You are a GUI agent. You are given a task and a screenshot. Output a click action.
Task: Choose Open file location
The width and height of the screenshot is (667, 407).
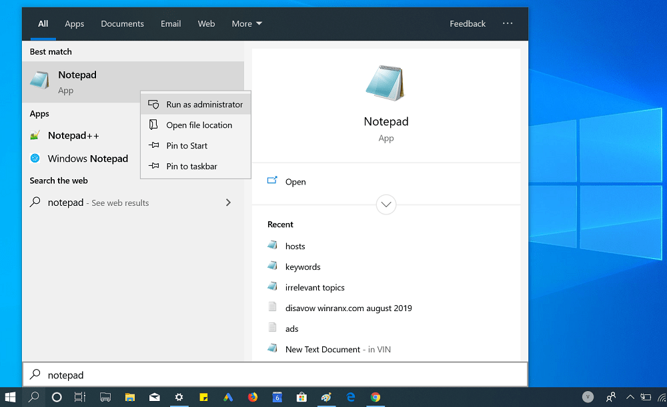(195, 125)
